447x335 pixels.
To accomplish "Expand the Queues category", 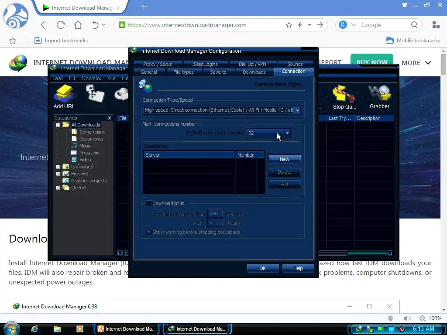I will (58, 188).
